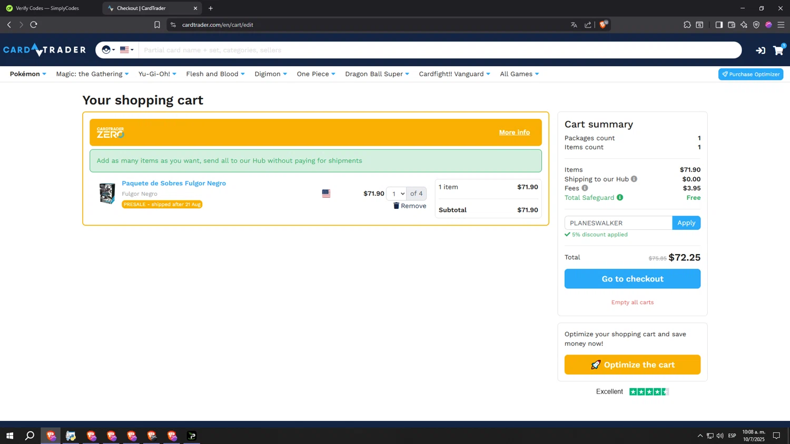Click the 5% discount applied message

[596, 235]
